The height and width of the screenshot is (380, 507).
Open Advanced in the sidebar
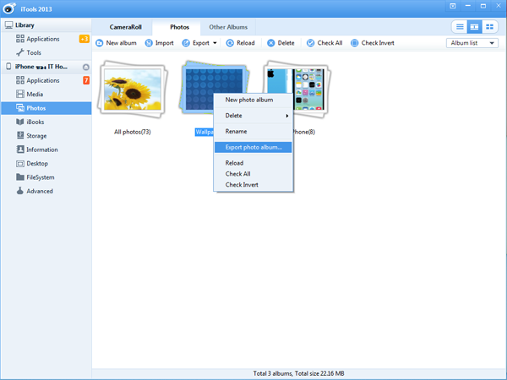[x=39, y=191]
